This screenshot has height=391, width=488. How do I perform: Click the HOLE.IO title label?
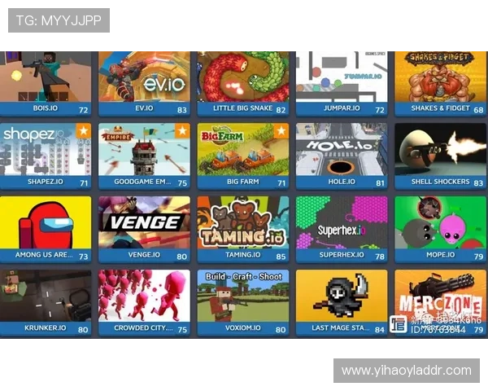pos(342,182)
